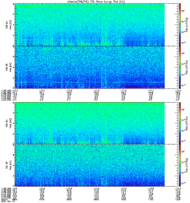Click the THB X_RE_GSE value '-12.0'
This screenshot has height=203, width=190.
(178, 91)
